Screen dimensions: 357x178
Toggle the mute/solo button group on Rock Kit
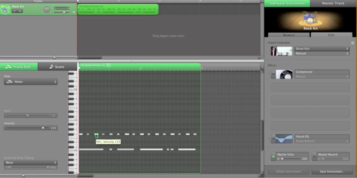pyautogui.click(x=17, y=11)
